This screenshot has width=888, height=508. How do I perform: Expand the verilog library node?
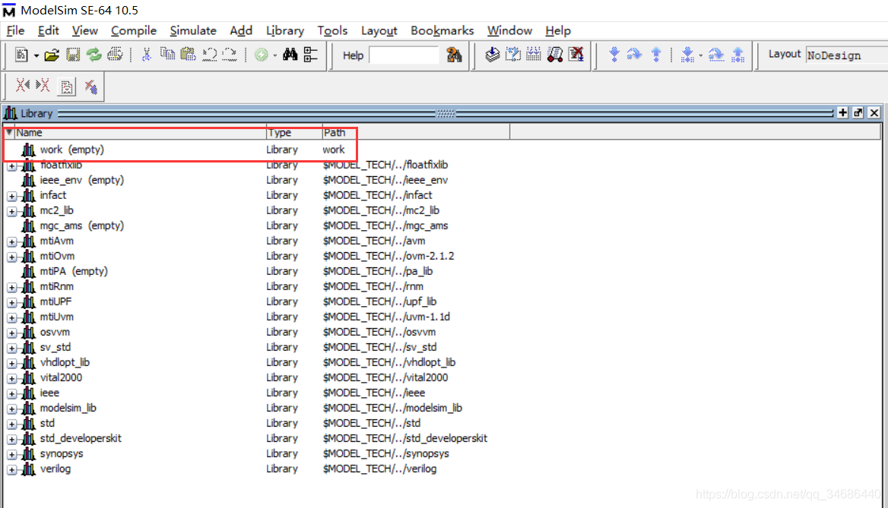[x=11, y=470]
